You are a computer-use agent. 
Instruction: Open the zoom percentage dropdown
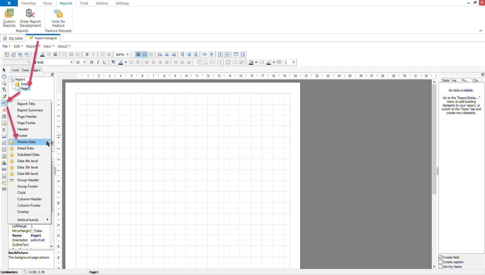(x=127, y=55)
